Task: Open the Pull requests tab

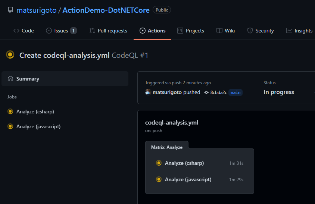Action: [108, 31]
